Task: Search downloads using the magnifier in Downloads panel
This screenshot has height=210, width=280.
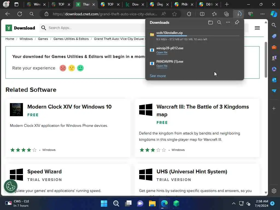Action: 219,22
